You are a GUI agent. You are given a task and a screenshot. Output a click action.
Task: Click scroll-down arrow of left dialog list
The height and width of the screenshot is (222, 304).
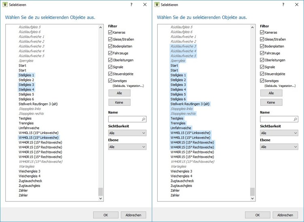tap(101, 199)
